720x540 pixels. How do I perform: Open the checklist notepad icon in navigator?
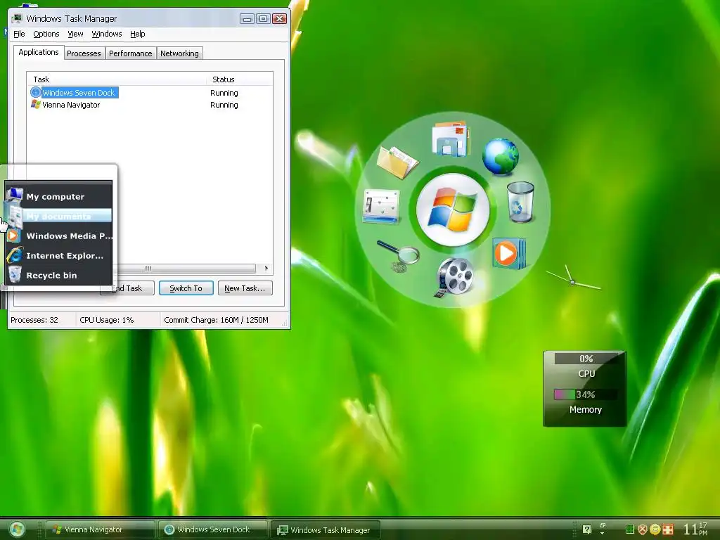[x=380, y=207]
